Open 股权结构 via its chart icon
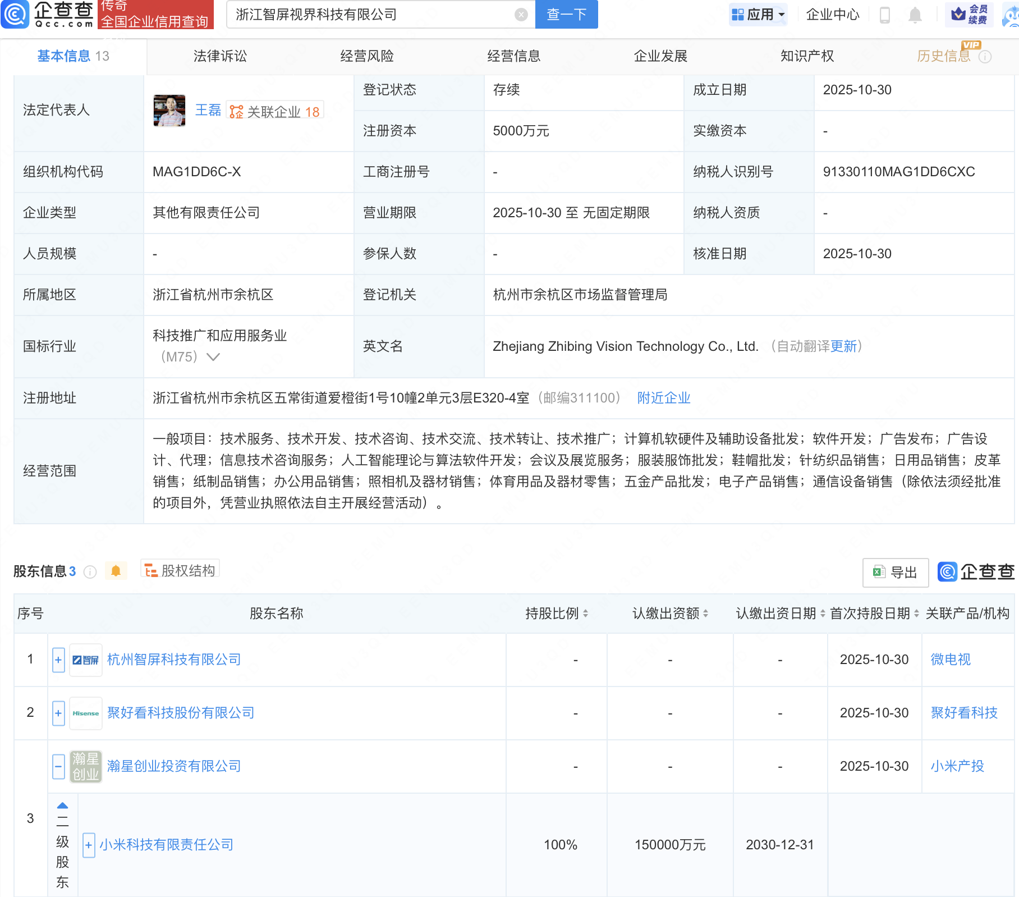 tap(150, 570)
